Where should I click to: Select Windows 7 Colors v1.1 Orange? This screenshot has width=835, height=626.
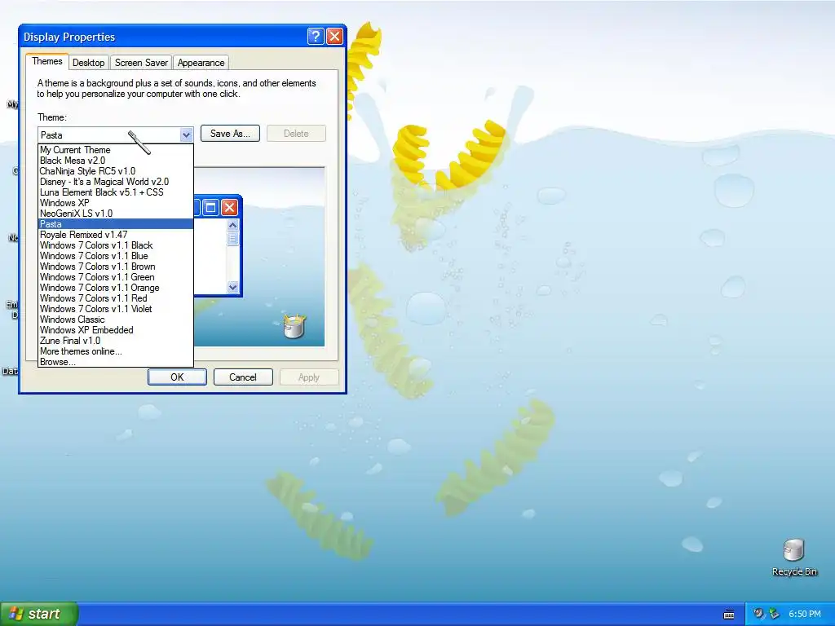[116, 288]
